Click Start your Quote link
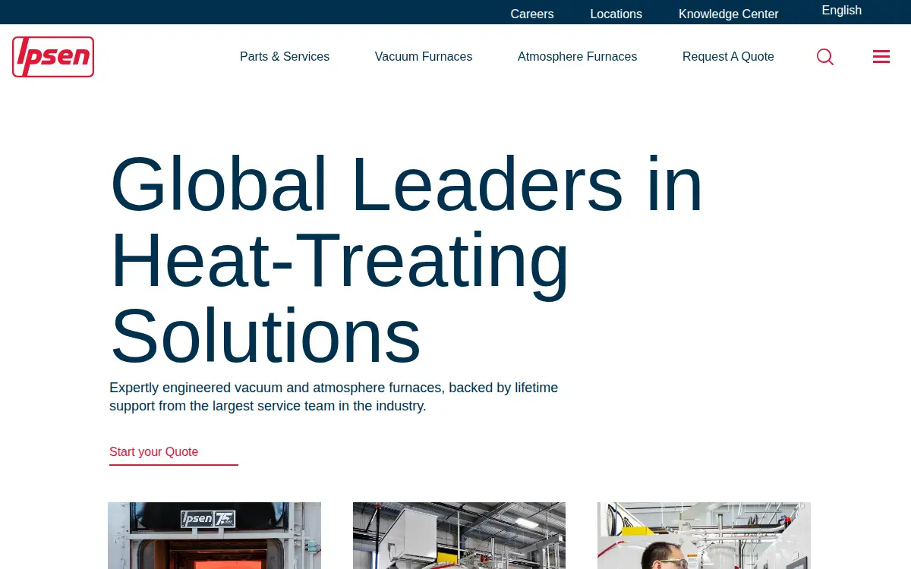911x569 pixels. [174, 452]
